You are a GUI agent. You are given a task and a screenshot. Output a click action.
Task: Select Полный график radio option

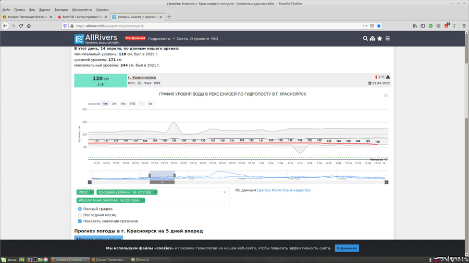(80, 209)
